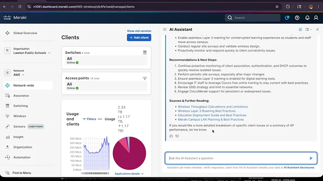Screen dimensions: 323x181
Task: Expand the Applications details dropdown
Action: (x=129, y=174)
